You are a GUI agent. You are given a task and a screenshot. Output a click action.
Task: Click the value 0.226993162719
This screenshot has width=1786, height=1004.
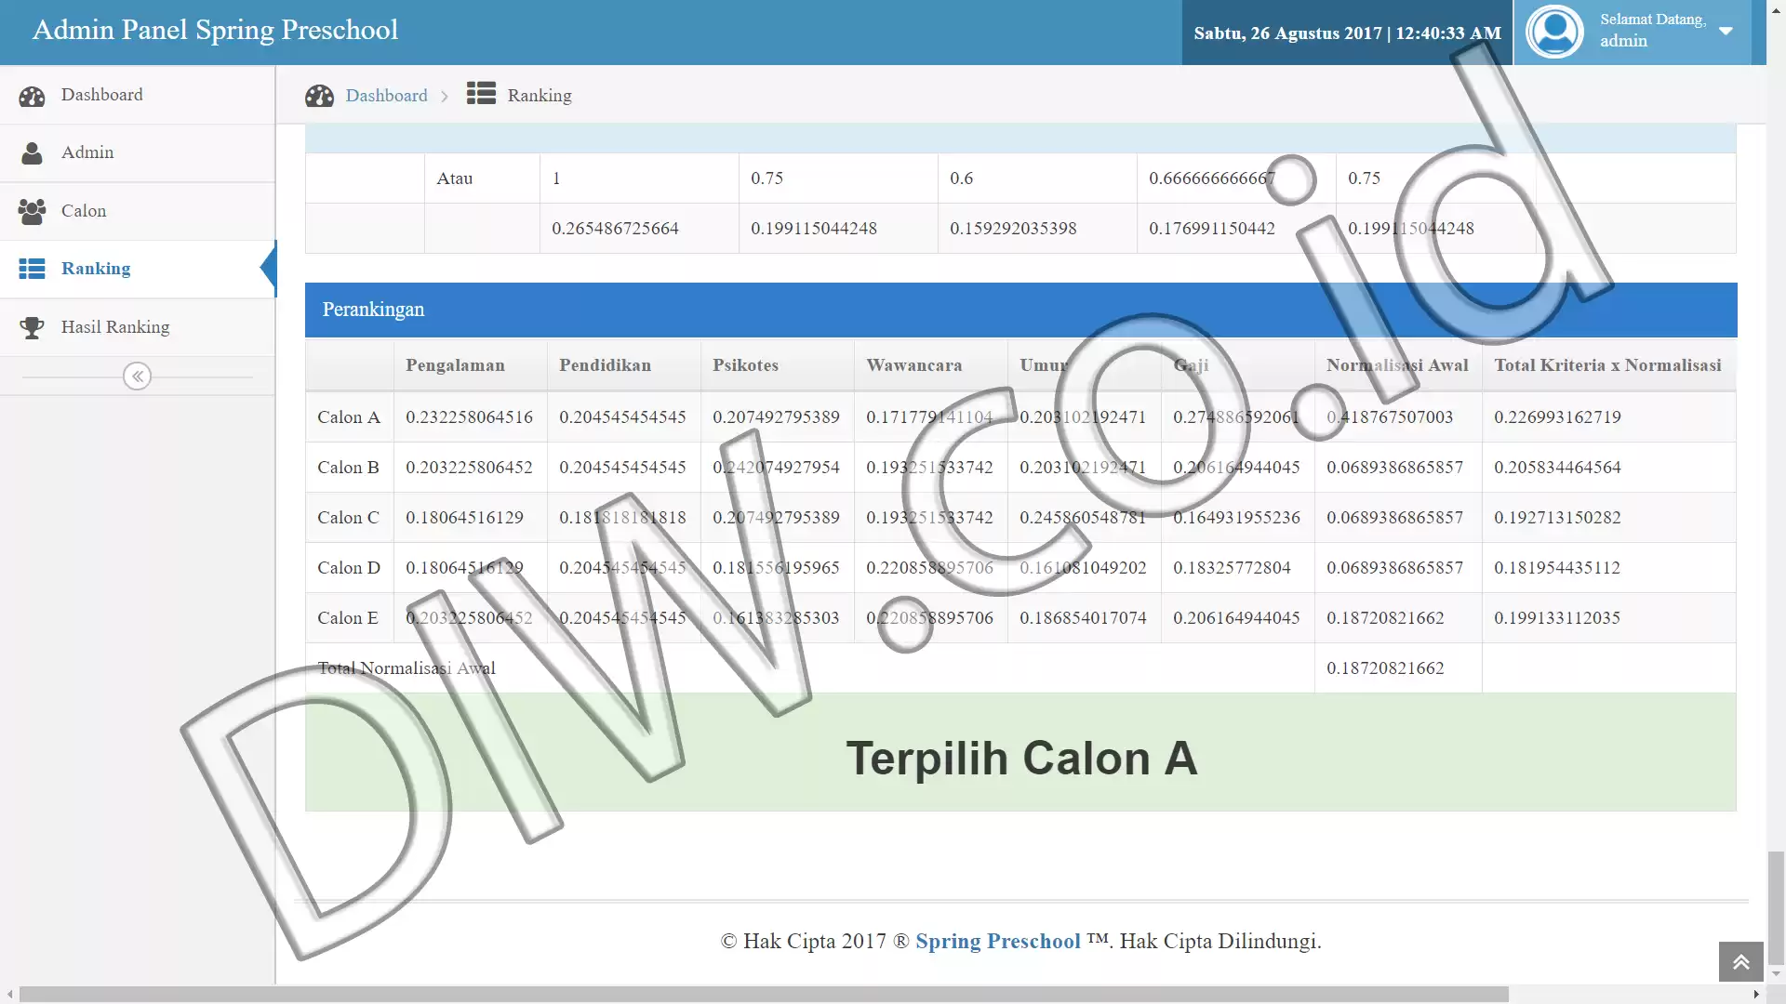click(1557, 417)
